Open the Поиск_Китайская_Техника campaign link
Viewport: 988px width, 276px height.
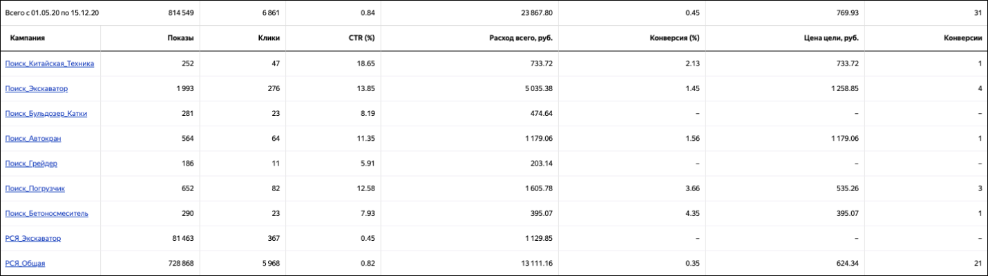[49, 63]
